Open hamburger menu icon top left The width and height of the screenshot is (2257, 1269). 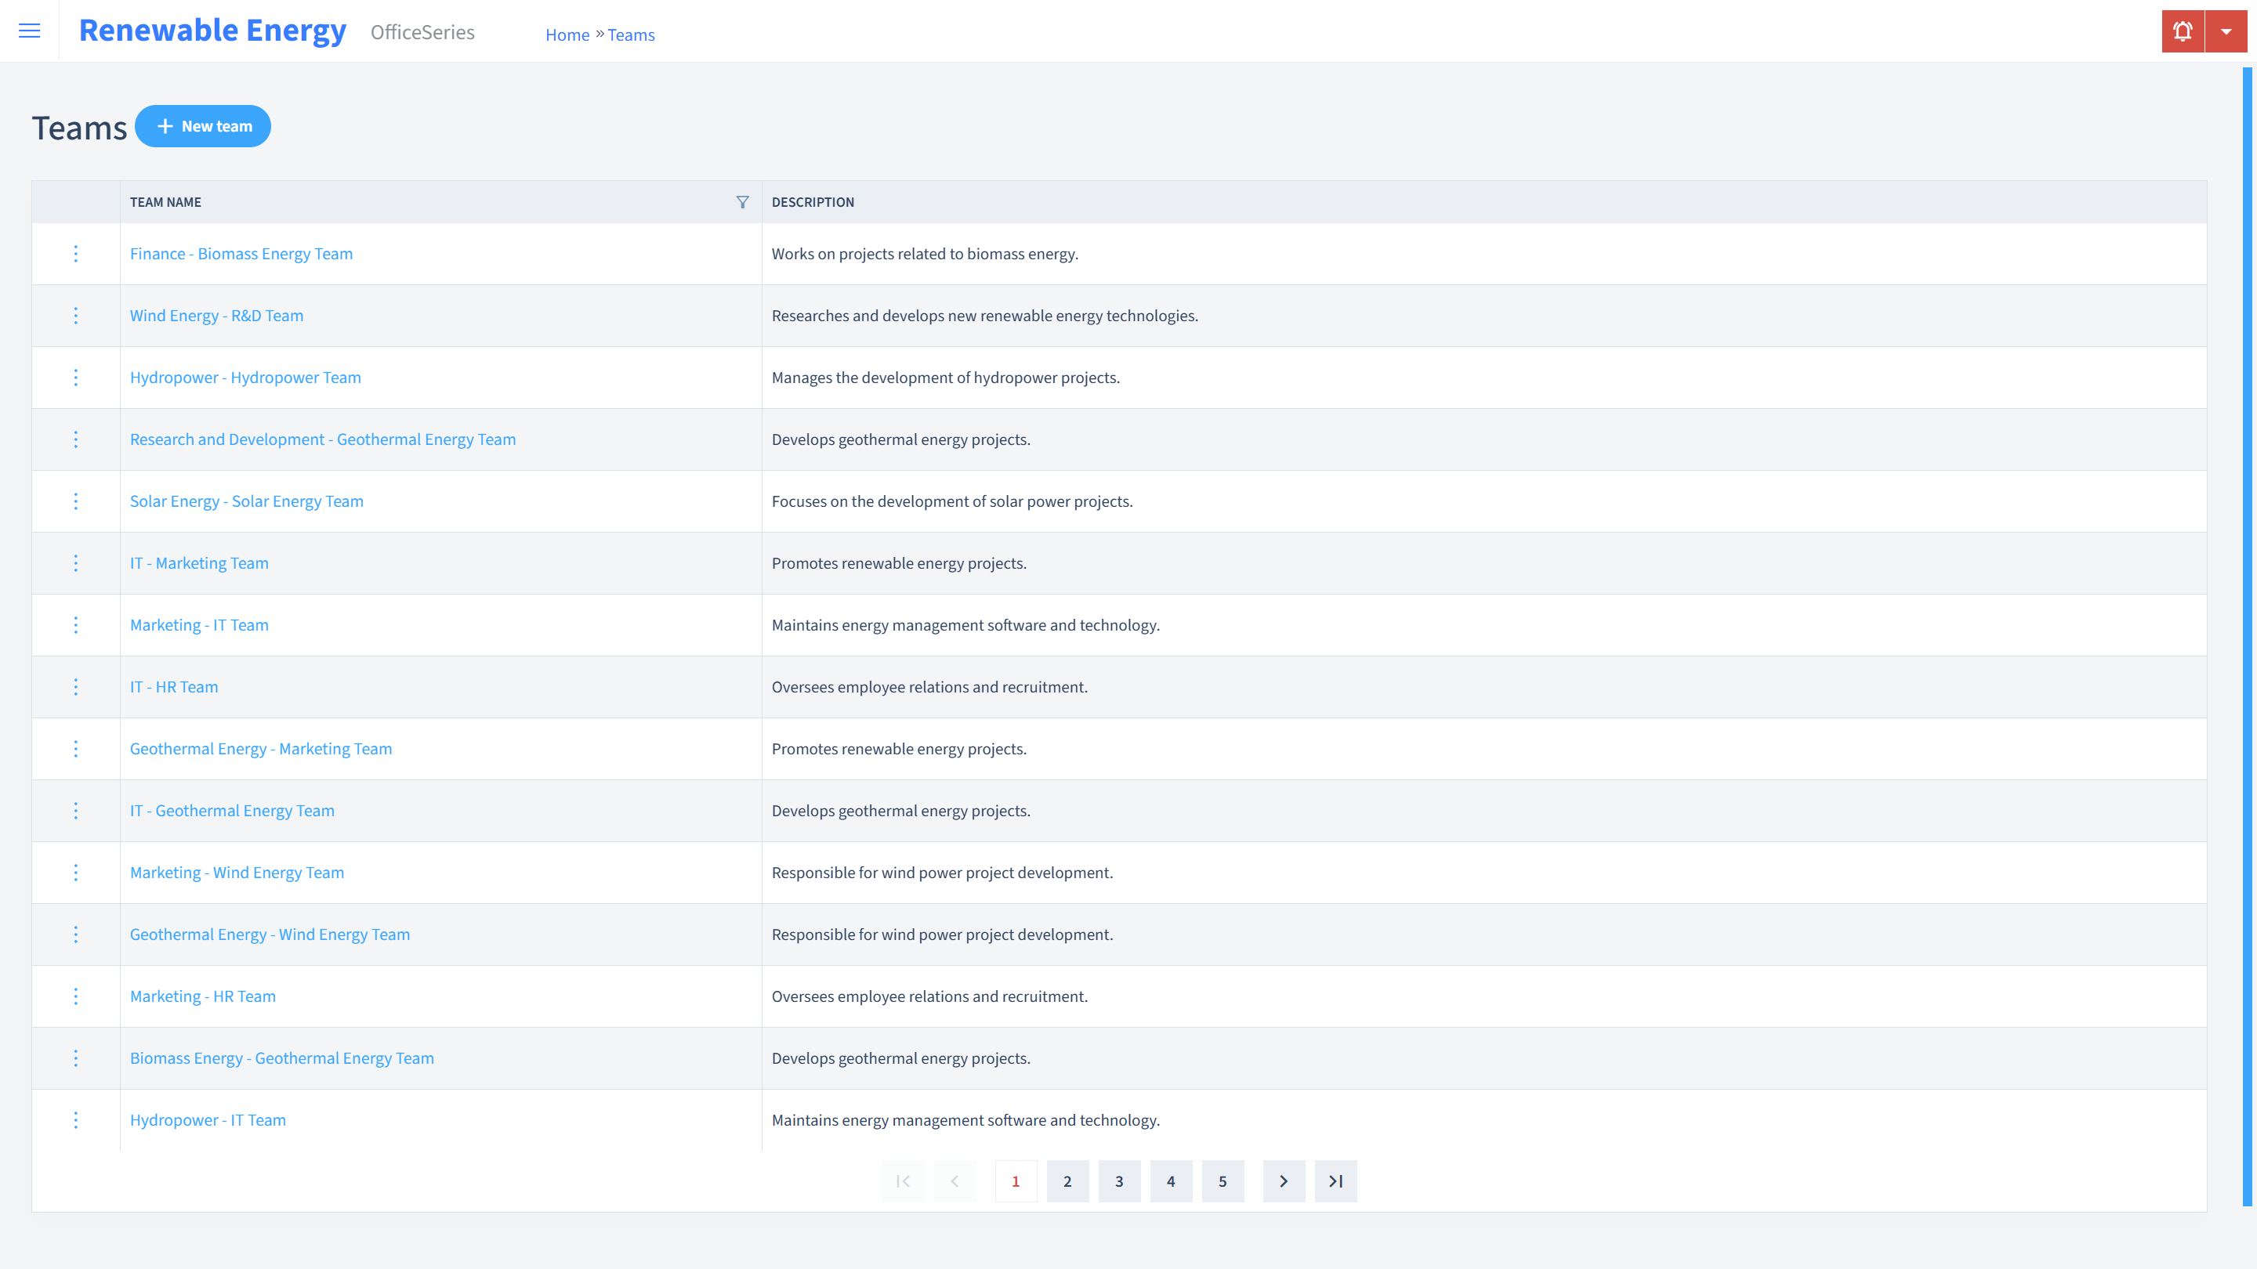point(30,31)
